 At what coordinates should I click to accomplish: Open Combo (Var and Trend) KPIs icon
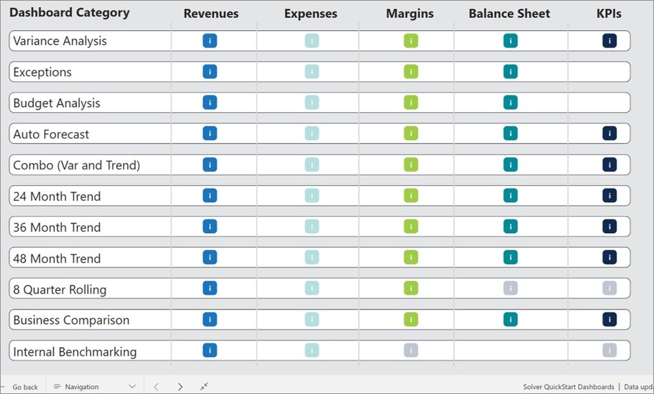tap(609, 164)
